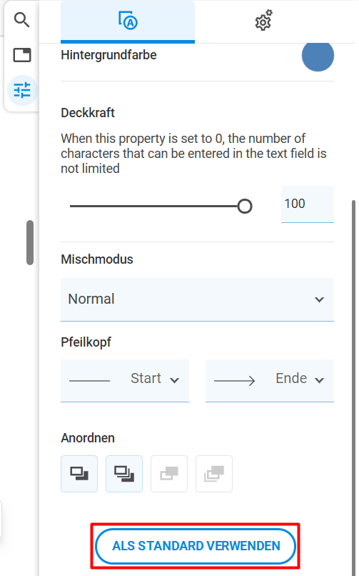Click the send to back arrange icon
Viewport: 359px width, 576px height.
(214, 474)
